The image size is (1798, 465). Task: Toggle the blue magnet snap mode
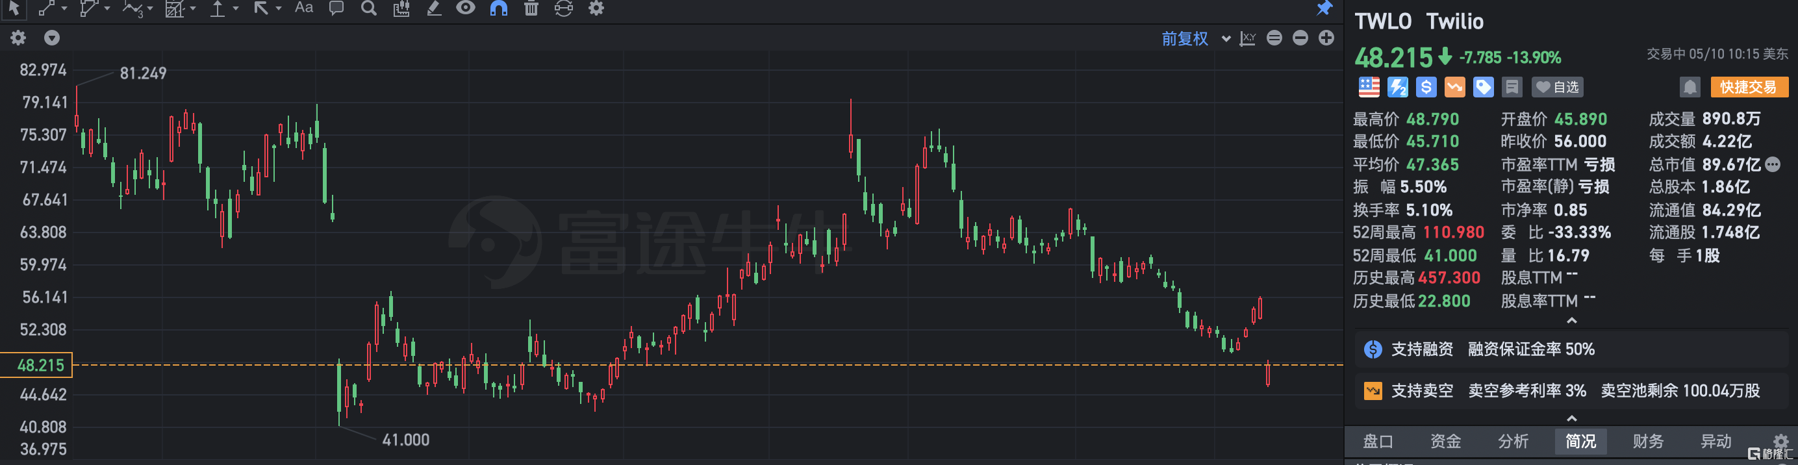[x=498, y=8]
